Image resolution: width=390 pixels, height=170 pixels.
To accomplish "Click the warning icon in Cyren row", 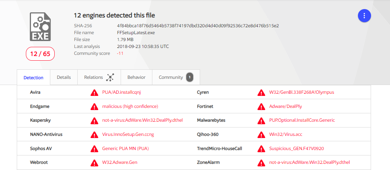I will click(x=261, y=92).
